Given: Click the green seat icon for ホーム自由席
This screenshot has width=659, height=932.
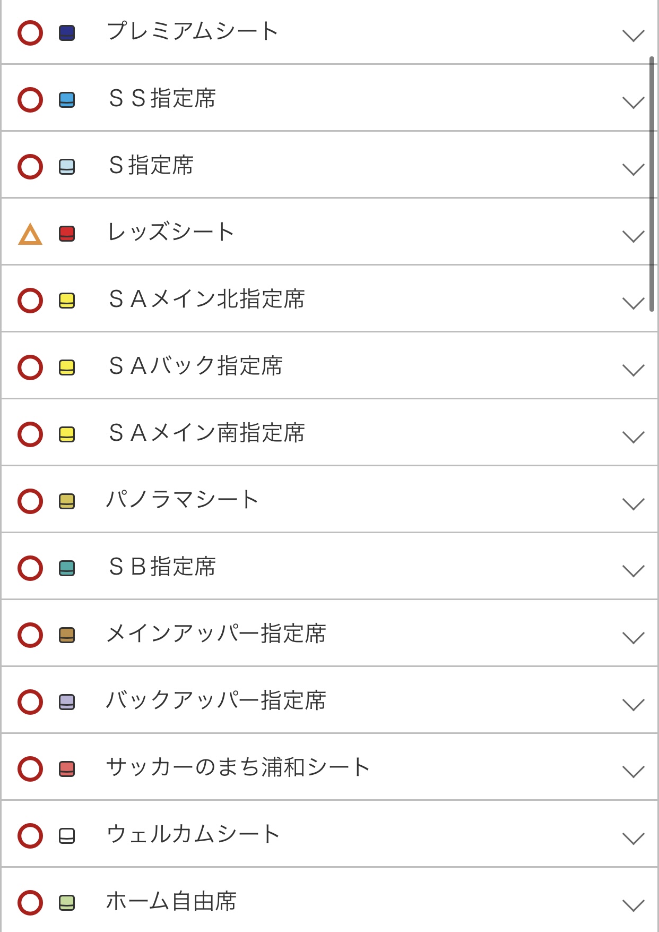Looking at the screenshot, I should pyautogui.click(x=67, y=903).
